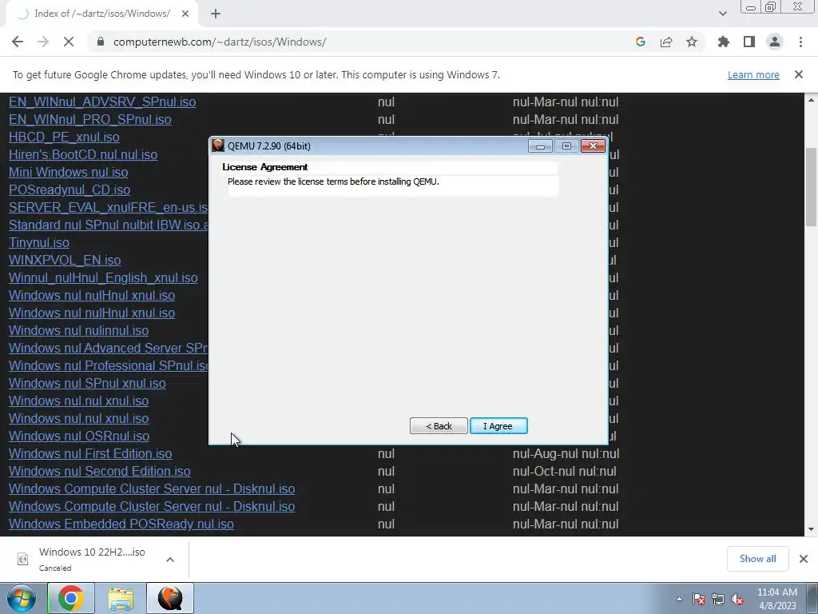Click I Agree in QEMU installer
Viewport: 818px width, 614px height.
(498, 426)
